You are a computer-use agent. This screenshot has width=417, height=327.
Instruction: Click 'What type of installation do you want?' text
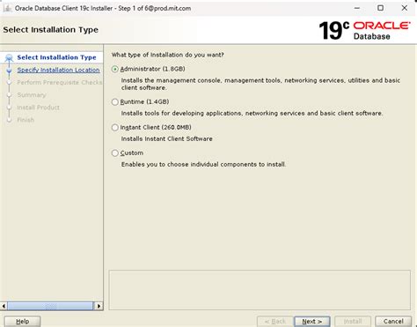pyautogui.click(x=168, y=55)
